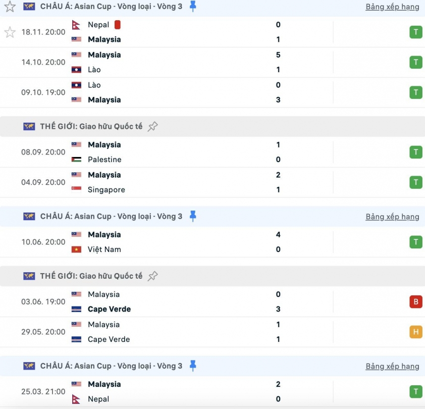Toggle the star to favorite the Nepal match
The image size is (425, 409).
coord(9,32)
